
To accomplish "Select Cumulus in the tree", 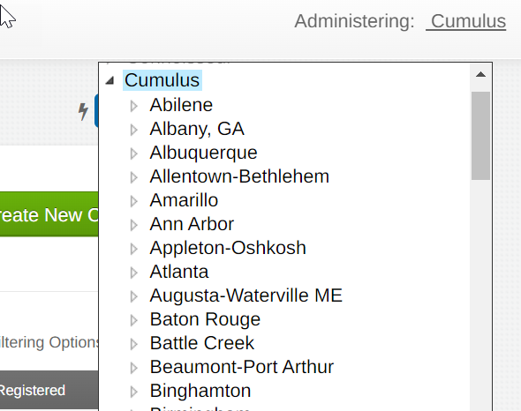I will (x=162, y=80).
